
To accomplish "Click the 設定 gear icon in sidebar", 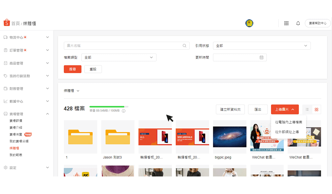I will [x=6, y=168].
